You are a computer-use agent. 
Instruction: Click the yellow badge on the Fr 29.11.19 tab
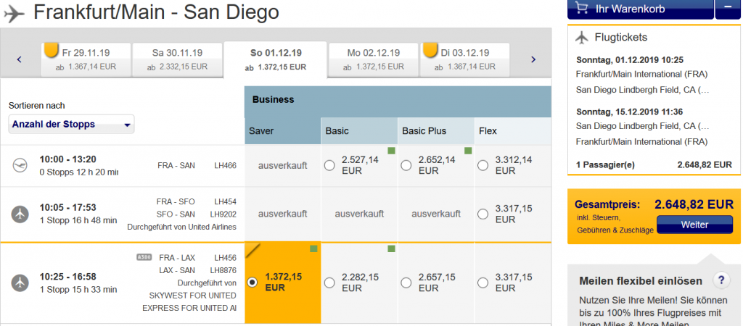point(52,49)
